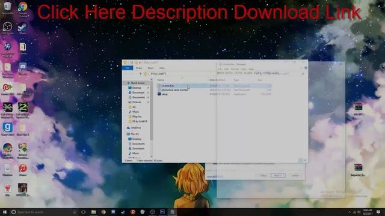
Task: Sort files by Type column
Action: coord(236,80)
